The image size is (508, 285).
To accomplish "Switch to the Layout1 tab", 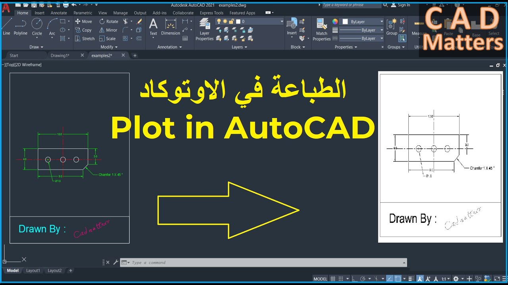I will (33, 270).
